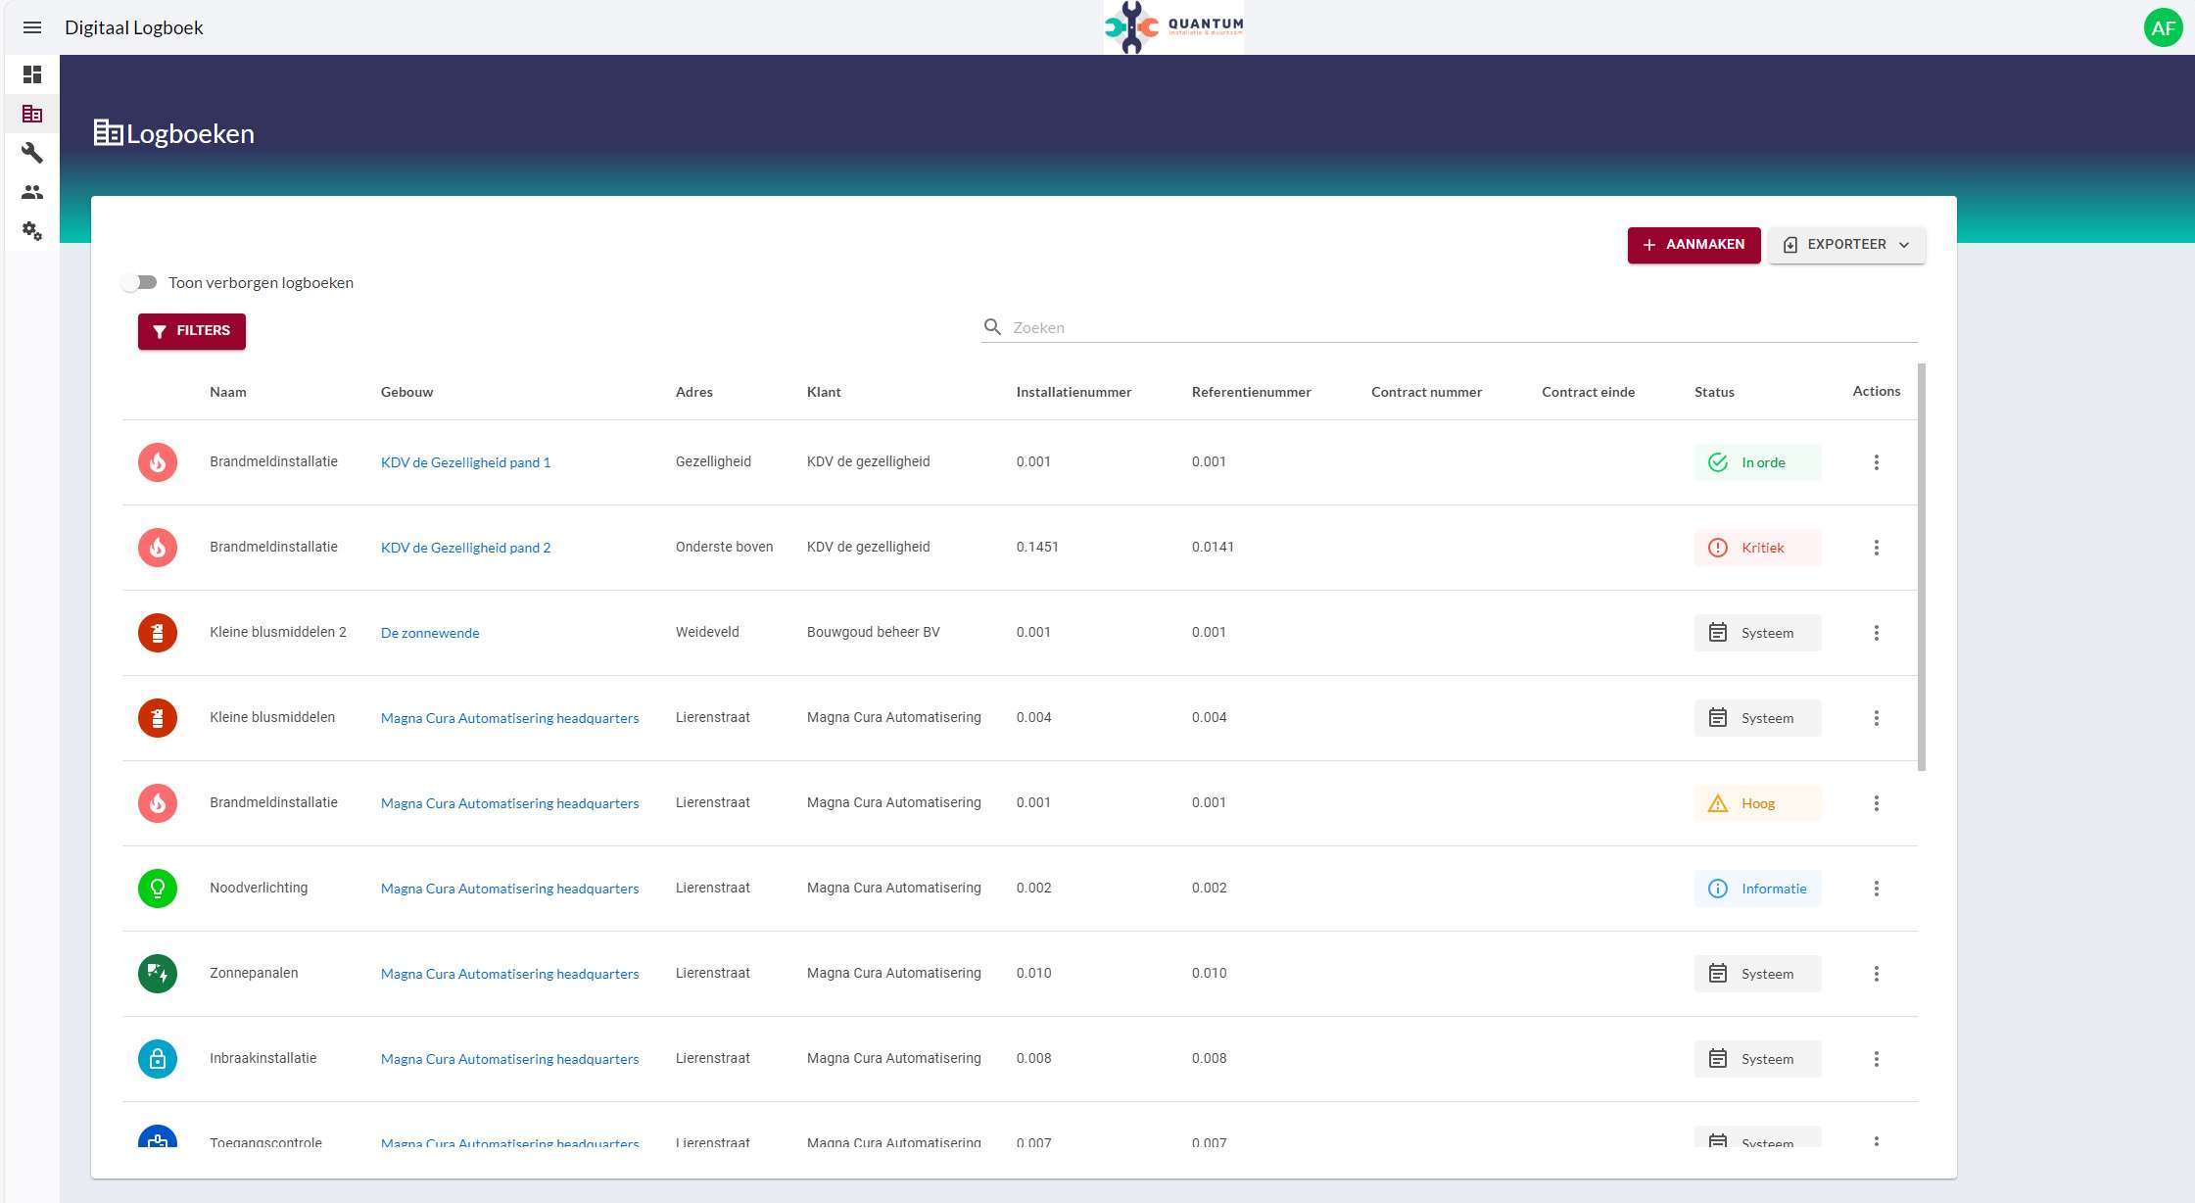Open actions menu for Zonnepanalen row
The image size is (2195, 1203).
(x=1876, y=974)
